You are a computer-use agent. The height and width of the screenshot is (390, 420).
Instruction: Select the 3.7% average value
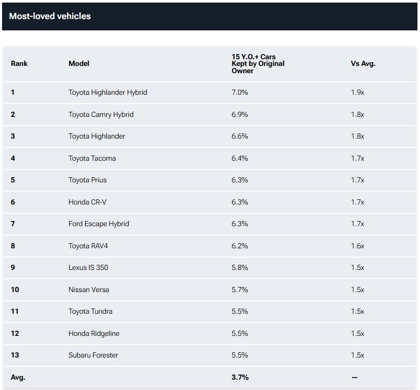coord(240,377)
